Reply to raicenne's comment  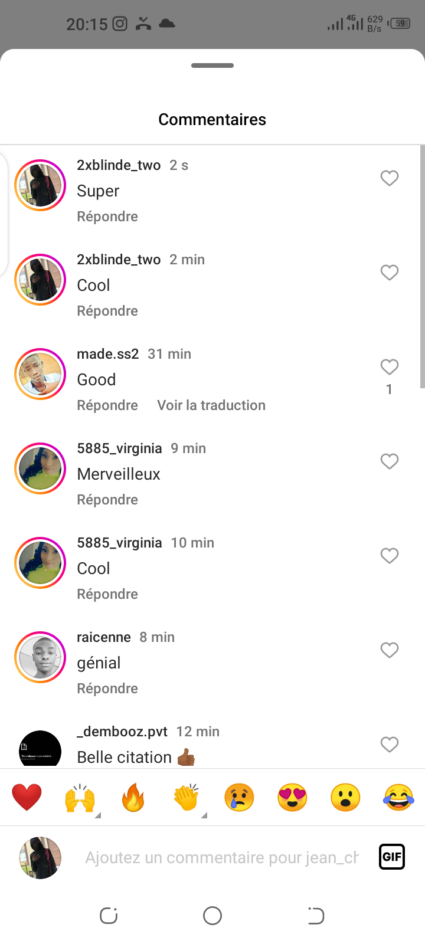pyautogui.click(x=107, y=689)
